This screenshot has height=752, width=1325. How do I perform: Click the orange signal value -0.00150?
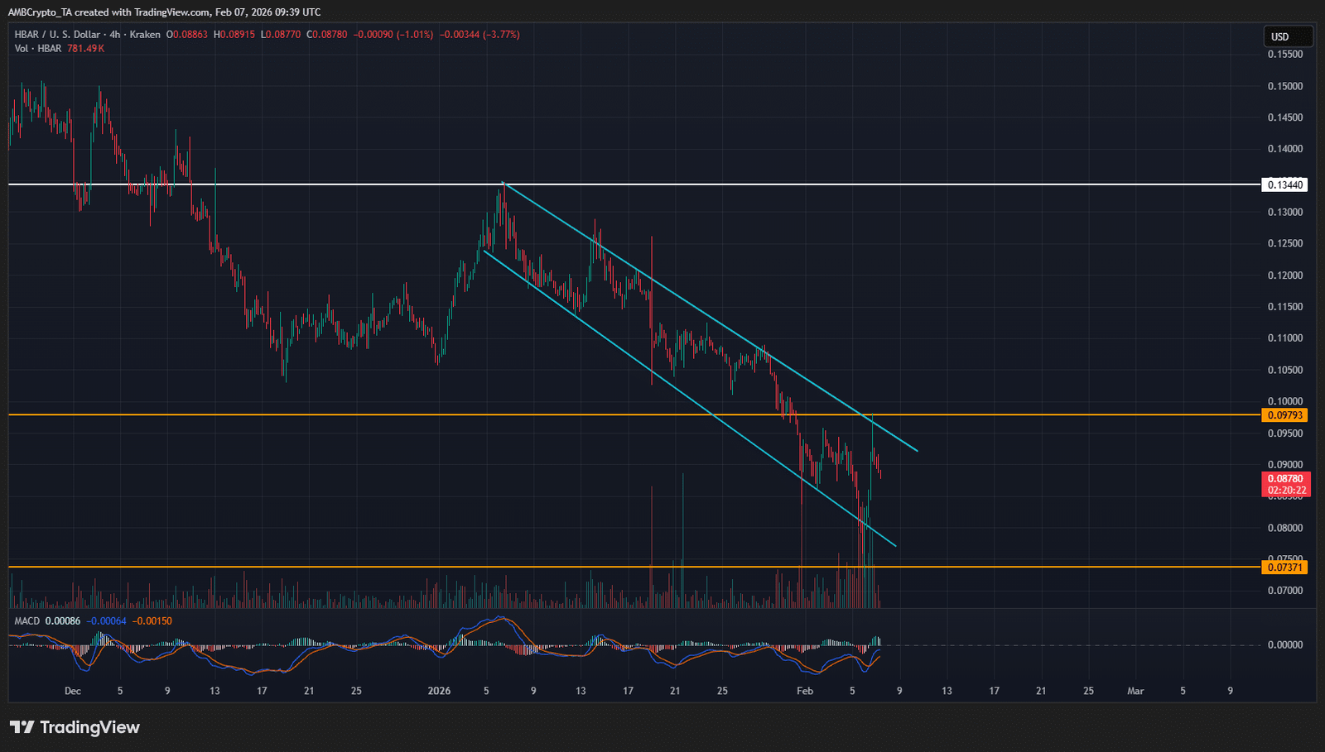(x=152, y=620)
